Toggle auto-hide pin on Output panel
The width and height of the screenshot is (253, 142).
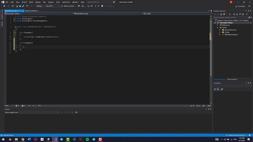(208, 109)
